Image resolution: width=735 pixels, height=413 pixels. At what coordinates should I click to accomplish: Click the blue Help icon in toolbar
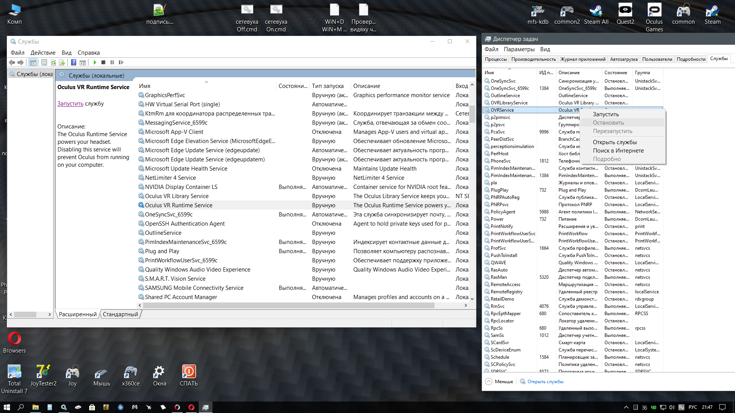(73, 62)
